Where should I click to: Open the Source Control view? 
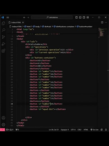point(3,37)
